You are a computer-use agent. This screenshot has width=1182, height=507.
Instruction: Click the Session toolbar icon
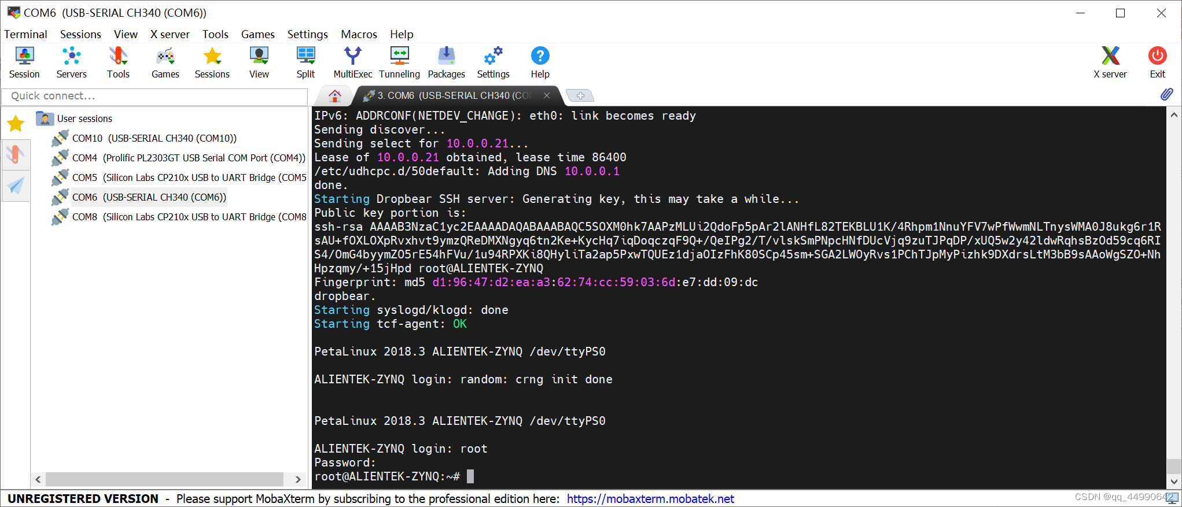pos(24,62)
